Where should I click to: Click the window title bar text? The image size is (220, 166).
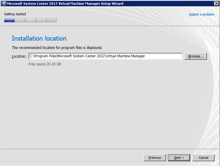coord(65,4)
